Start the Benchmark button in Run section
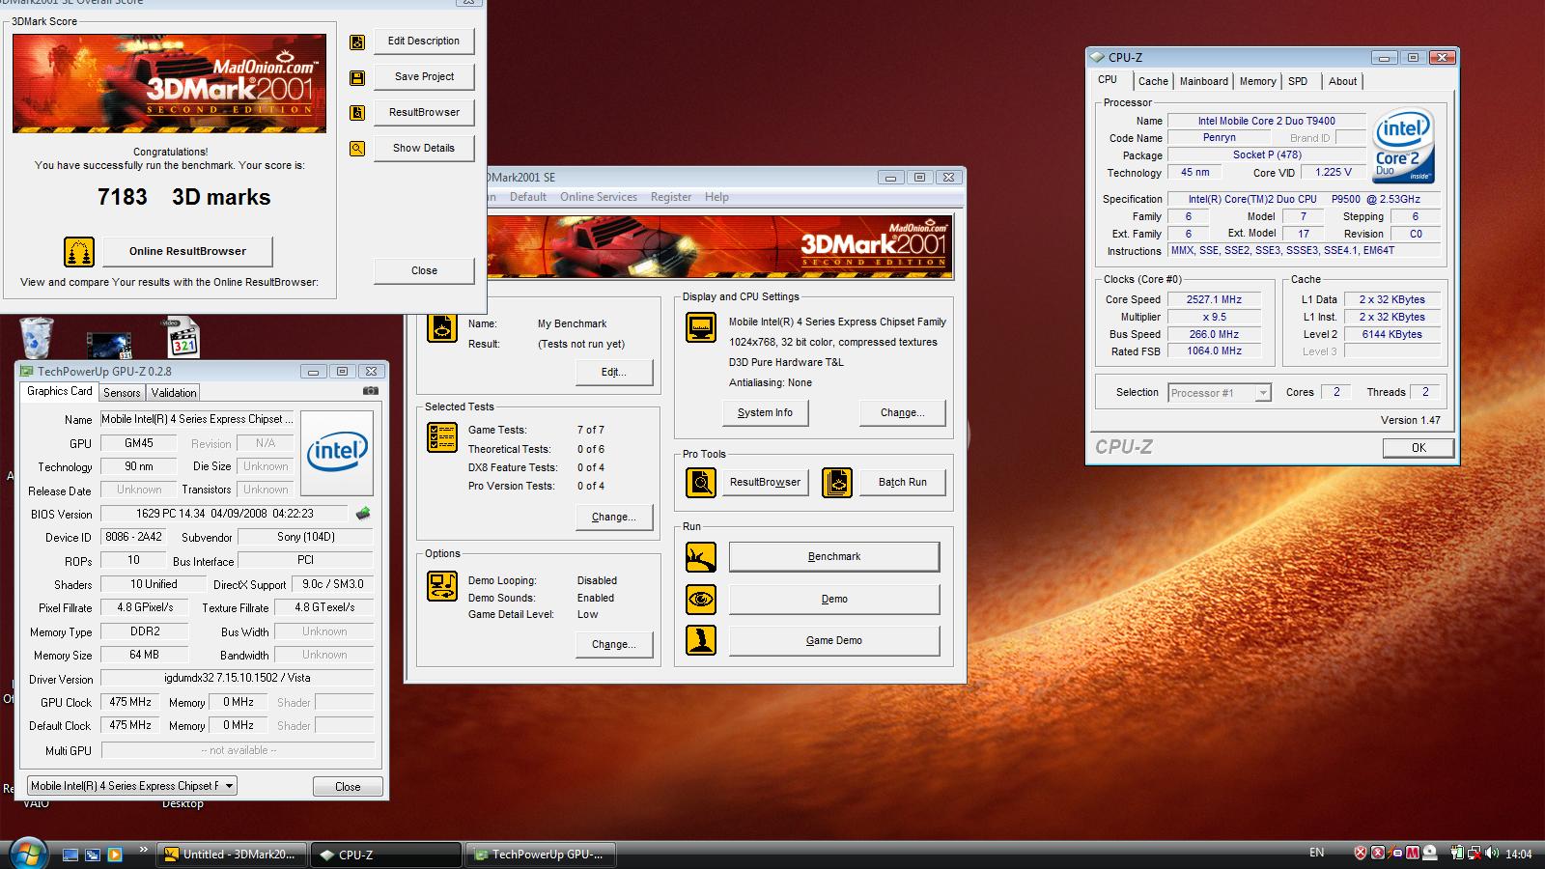The width and height of the screenshot is (1545, 869). [x=834, y=557]
